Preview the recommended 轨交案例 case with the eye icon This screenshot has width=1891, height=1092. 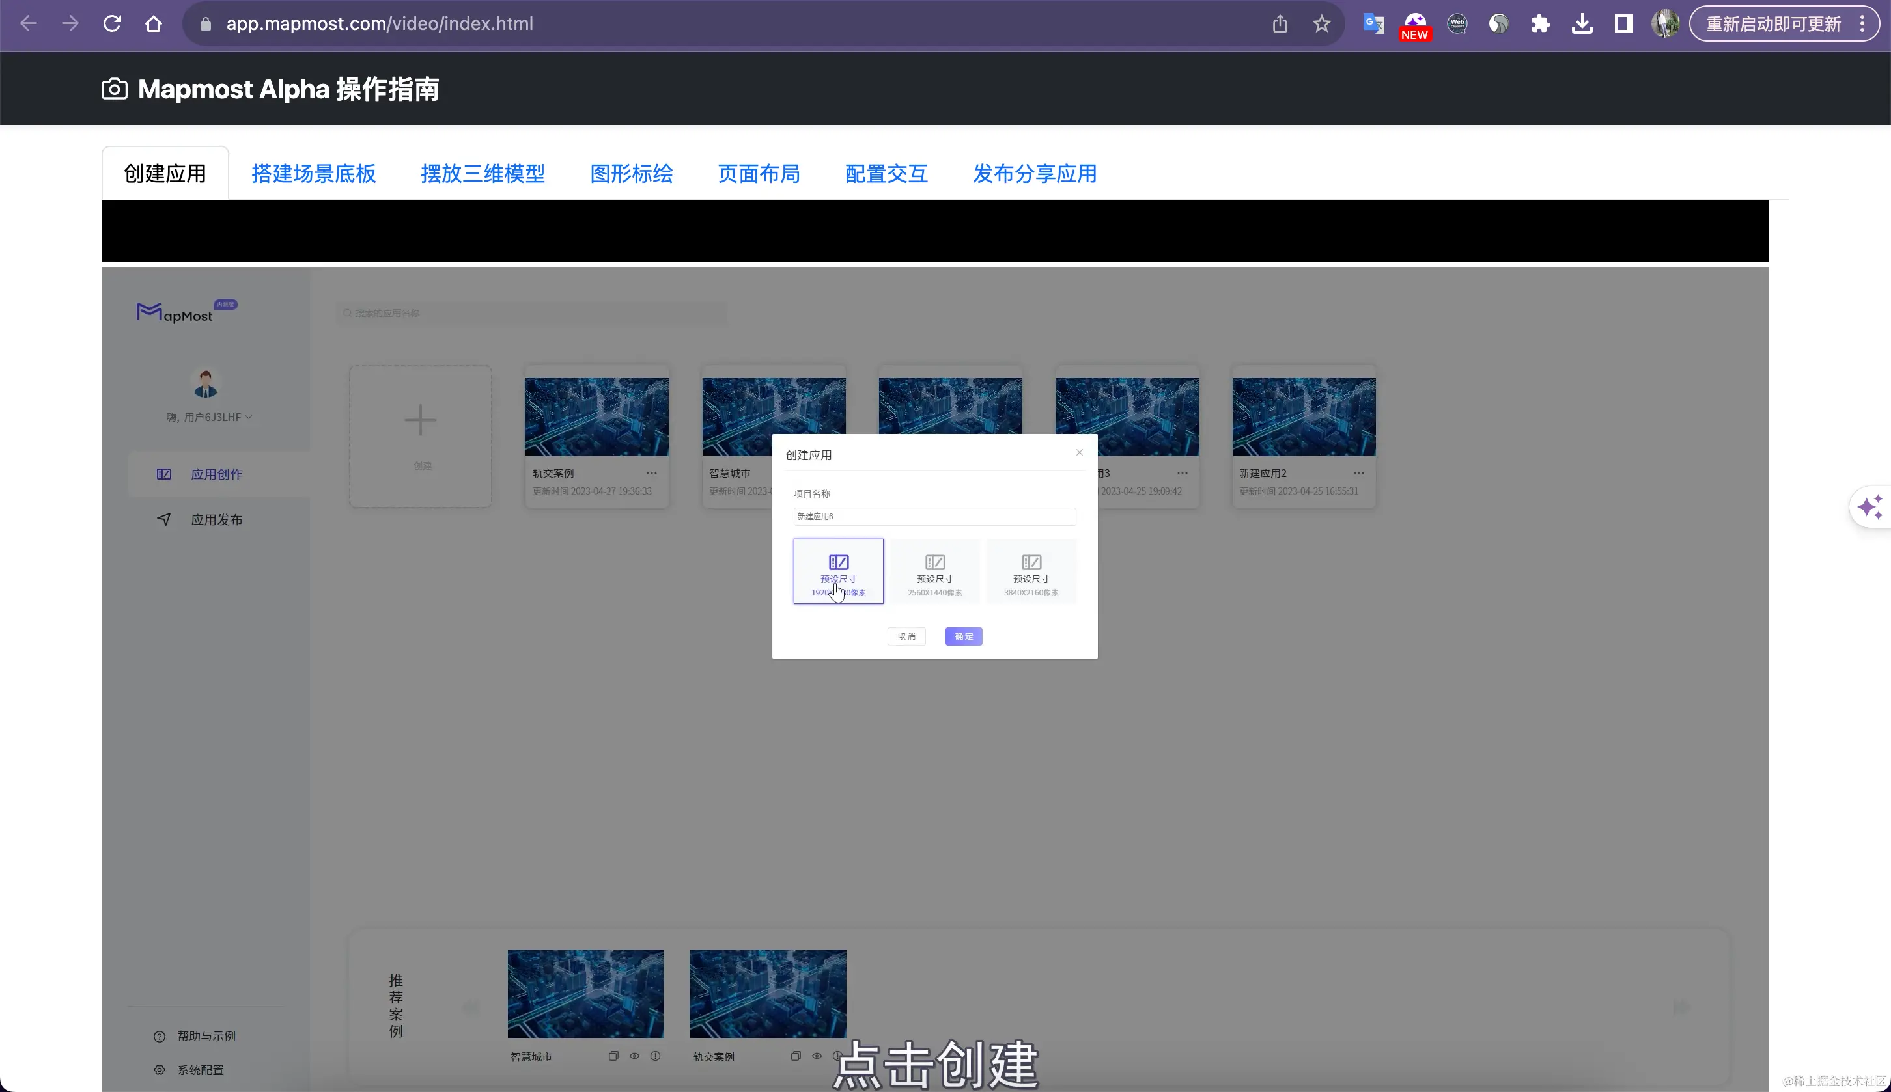pos(817,1056)
